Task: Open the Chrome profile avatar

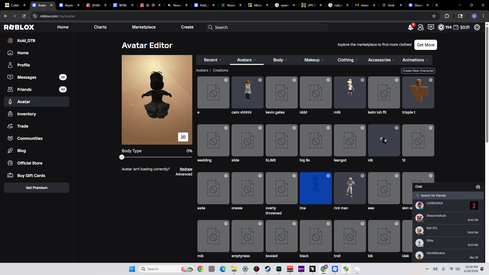Action: [474, 16]
